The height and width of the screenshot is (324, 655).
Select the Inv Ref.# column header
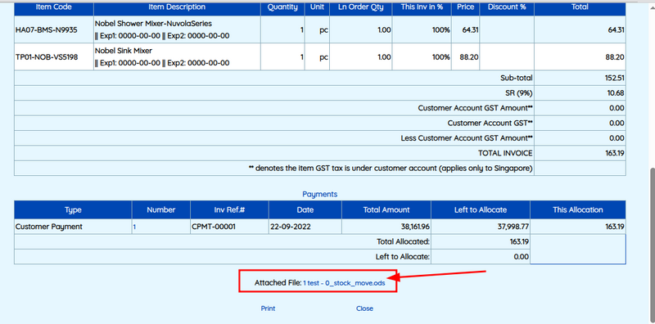(x=229, y=210)
